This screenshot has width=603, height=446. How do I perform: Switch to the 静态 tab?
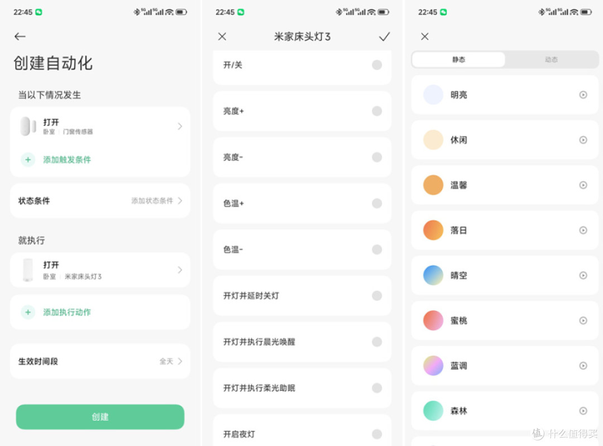pos(458,60)
